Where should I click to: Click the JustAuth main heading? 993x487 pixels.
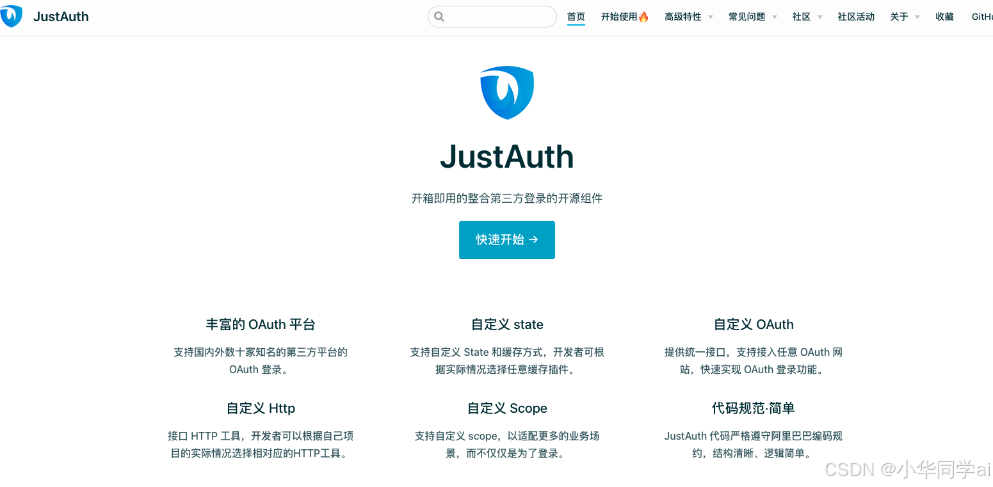507,157
